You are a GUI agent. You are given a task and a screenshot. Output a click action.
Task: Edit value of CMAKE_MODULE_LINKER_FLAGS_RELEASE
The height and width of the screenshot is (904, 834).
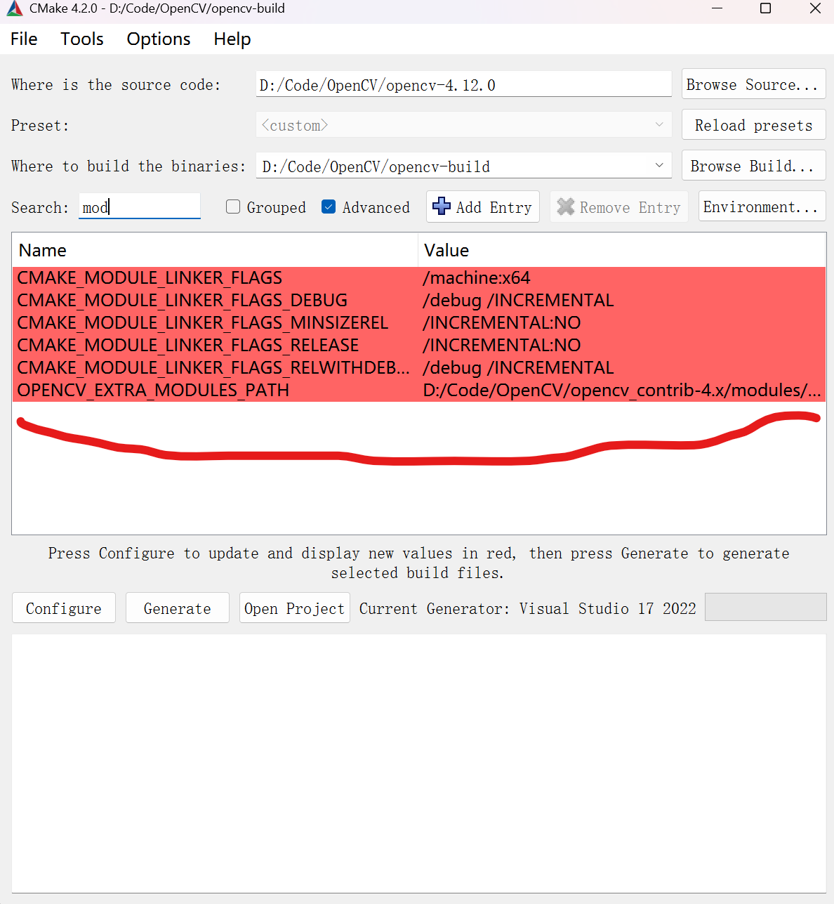pos(621,346)
